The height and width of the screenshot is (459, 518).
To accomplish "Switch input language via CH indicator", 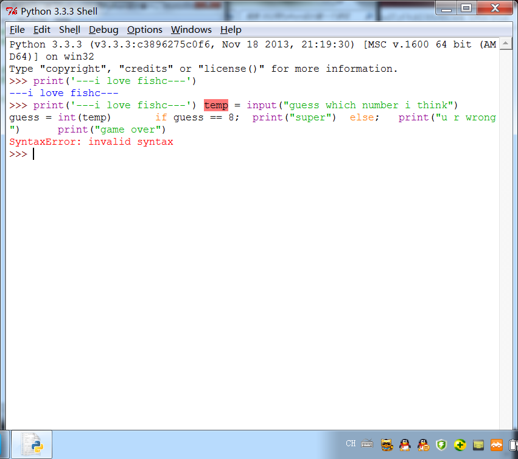I will 351,444.
